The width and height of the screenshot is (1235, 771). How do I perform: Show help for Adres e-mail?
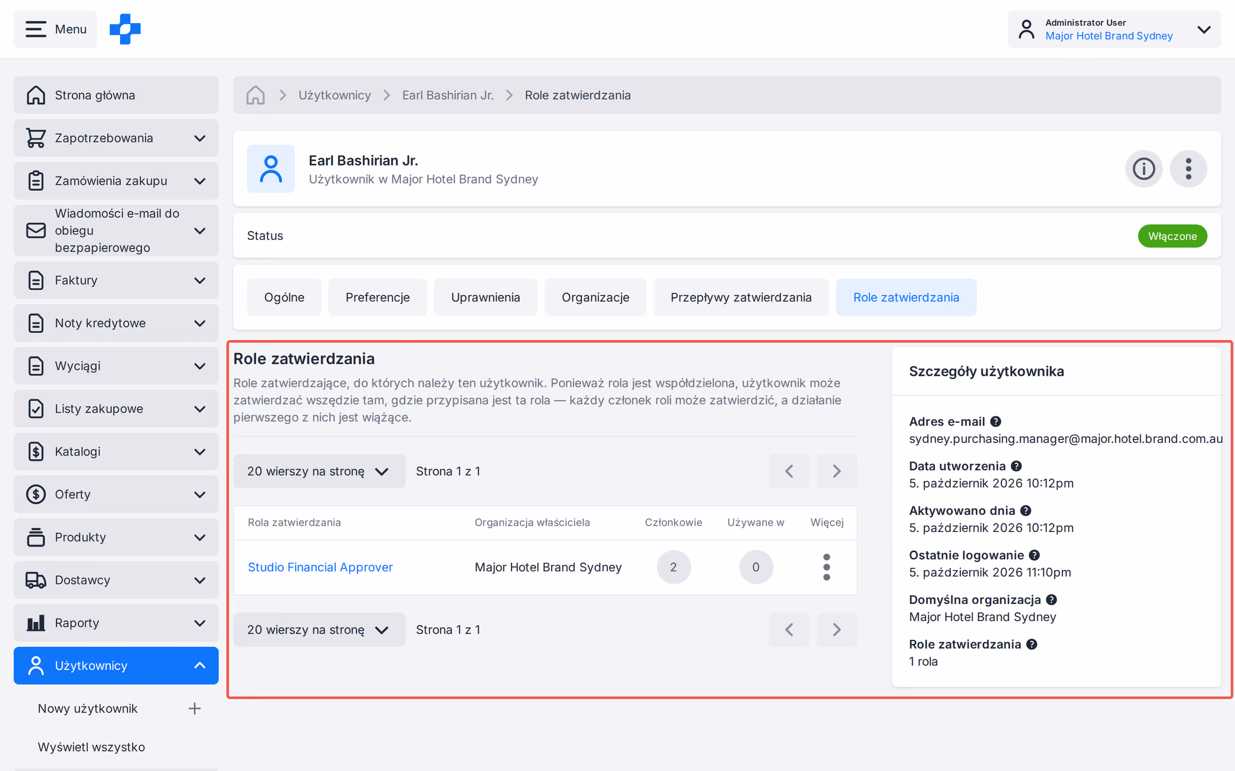point(996,422)
